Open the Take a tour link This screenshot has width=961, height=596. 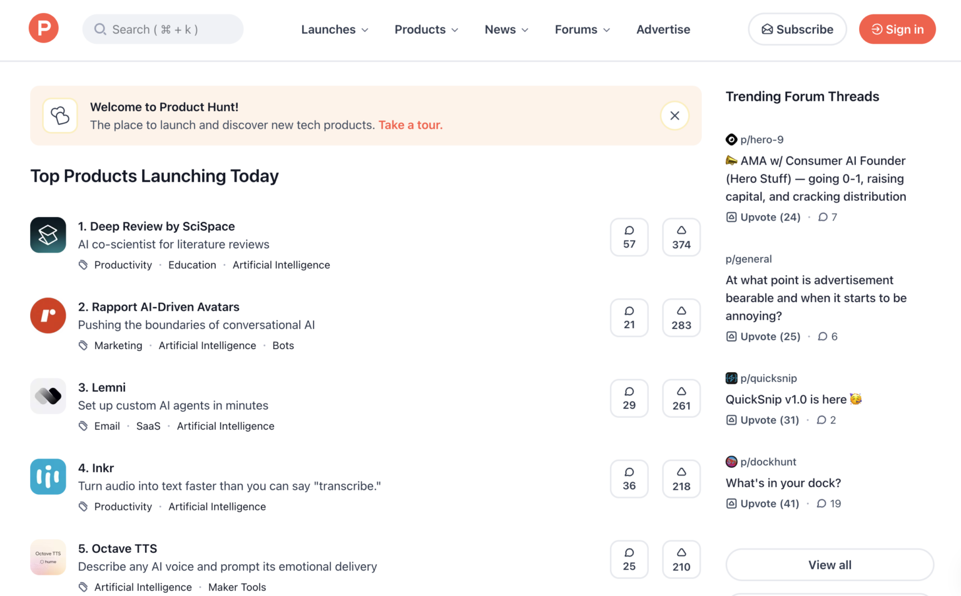(x=410, y=125)
